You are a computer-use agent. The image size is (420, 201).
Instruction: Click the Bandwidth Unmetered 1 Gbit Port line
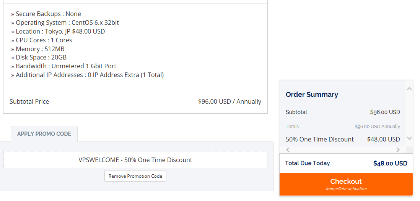pyautogui.click(x=64, y=66)
